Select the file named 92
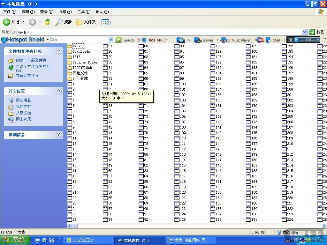The image size is (327, 245). pyautogui.click(x=143, y=219)
